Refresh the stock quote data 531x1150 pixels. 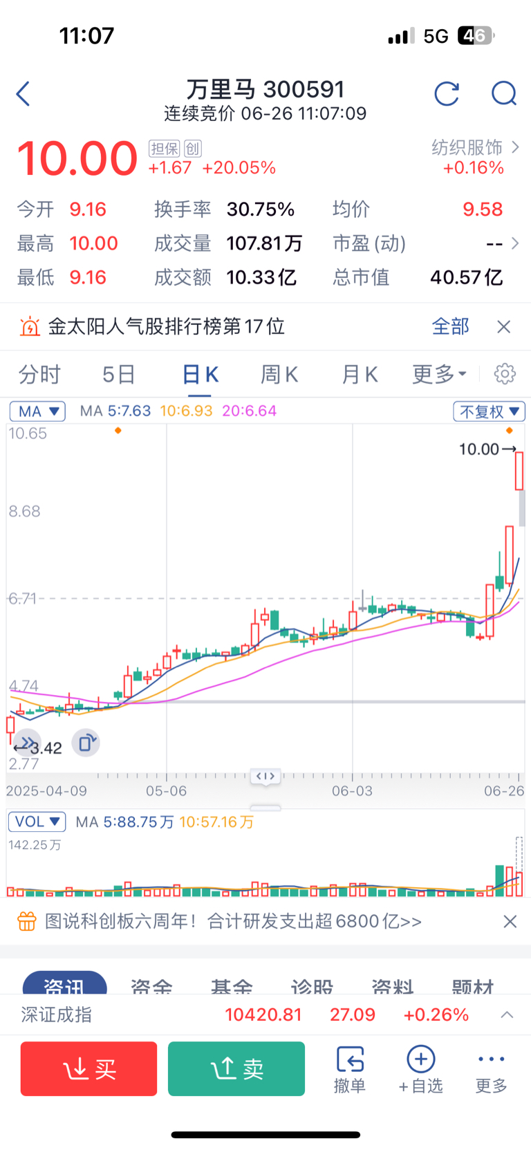[x=447, y=94]
